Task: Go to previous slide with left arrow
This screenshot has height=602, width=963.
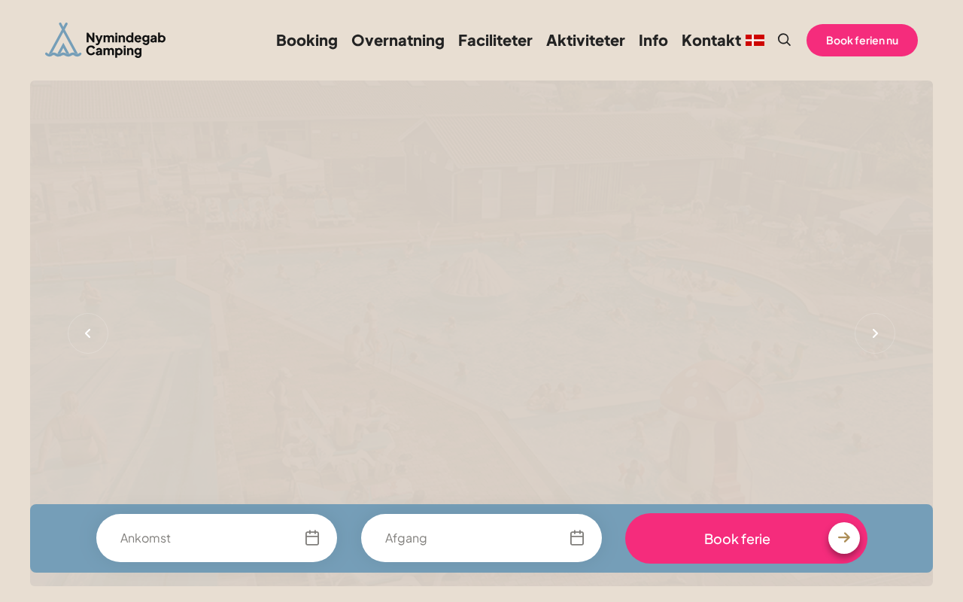Action: point(88,333)
